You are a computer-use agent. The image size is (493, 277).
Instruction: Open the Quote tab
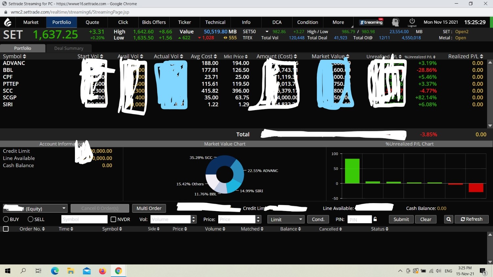tap(92, 22)
